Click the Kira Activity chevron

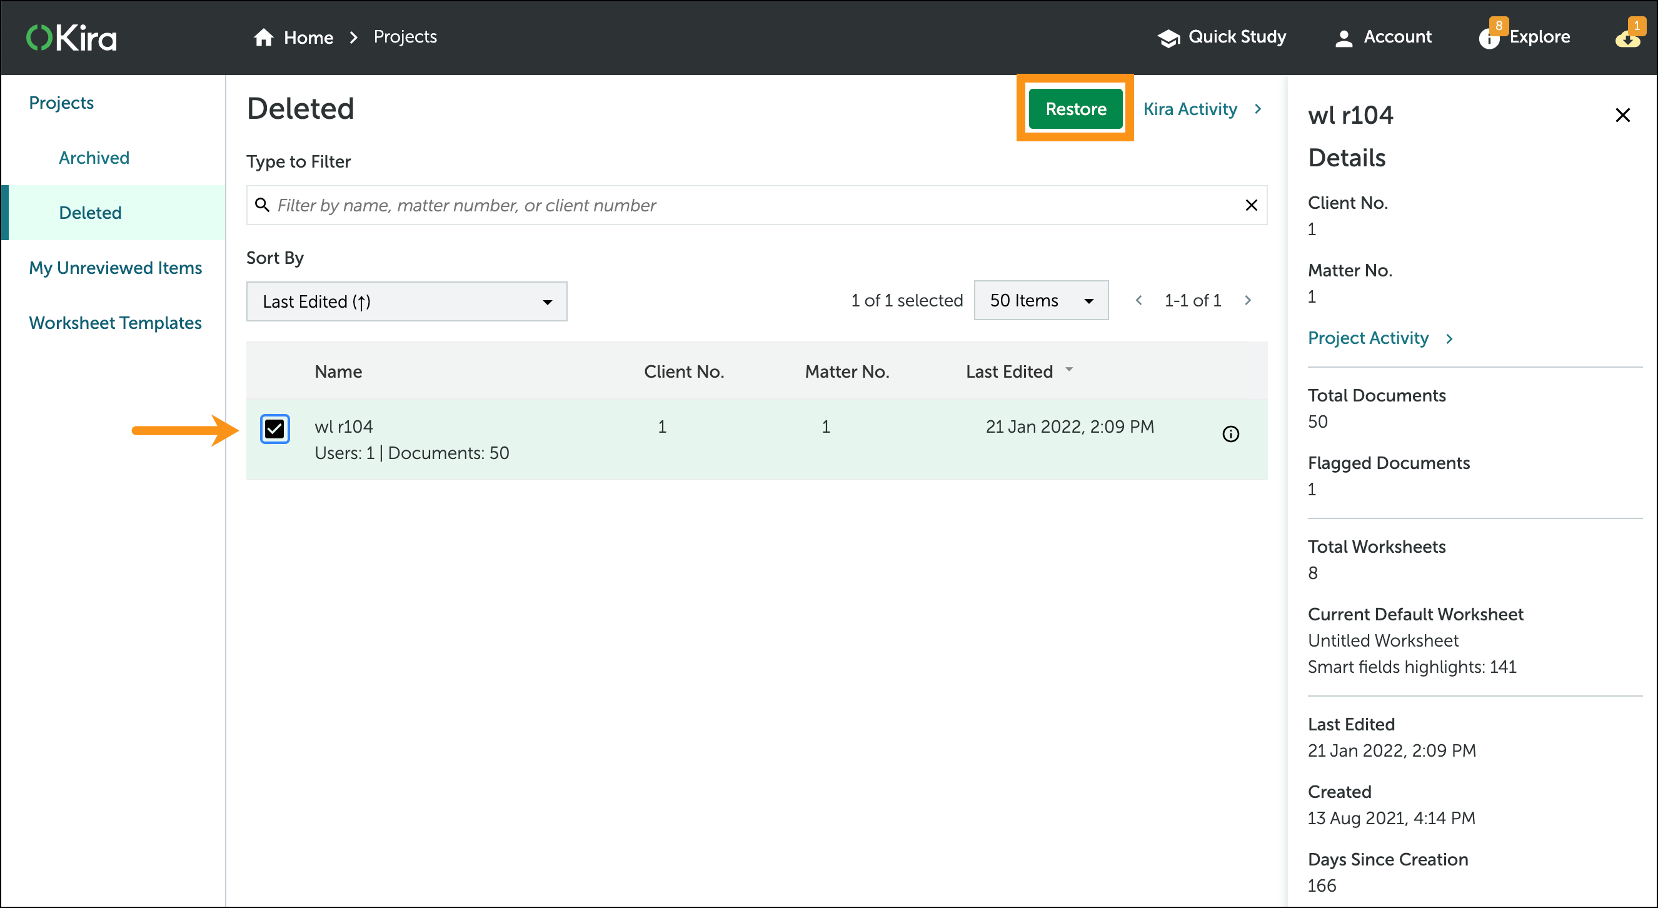1258,109
